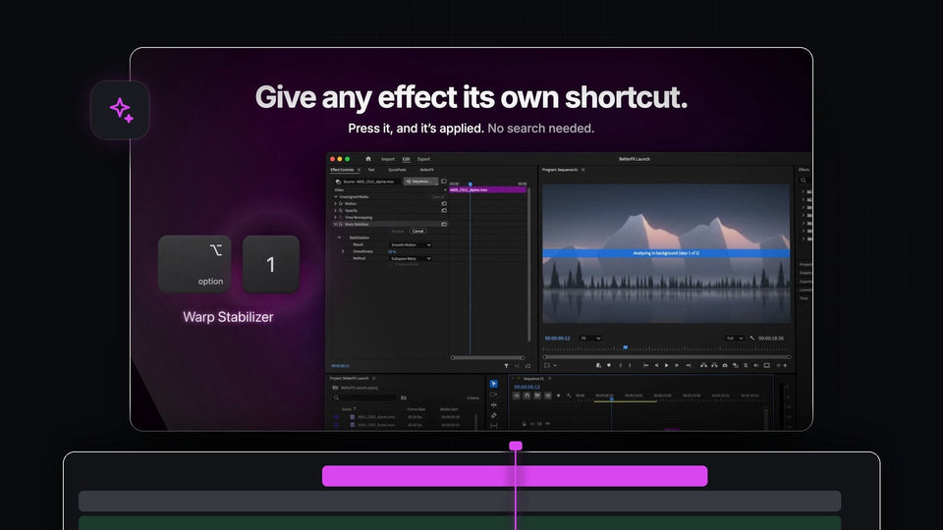
Task: Select the Track Select Forward tool
Action: [494, 395]
